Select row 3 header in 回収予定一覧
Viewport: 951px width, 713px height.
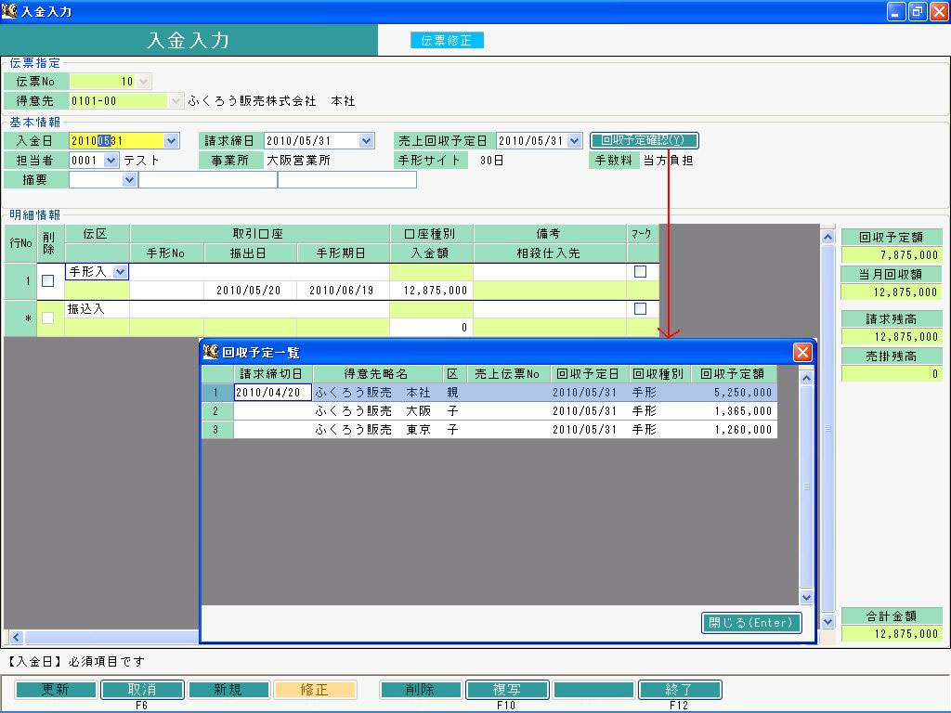coord(217,429)
